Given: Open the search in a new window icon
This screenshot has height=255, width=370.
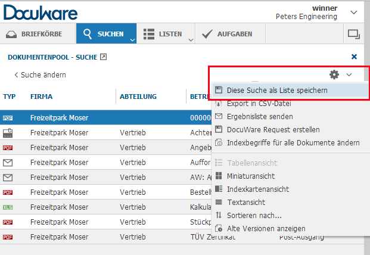Looking at the screenshot, I should coord(102,57).
